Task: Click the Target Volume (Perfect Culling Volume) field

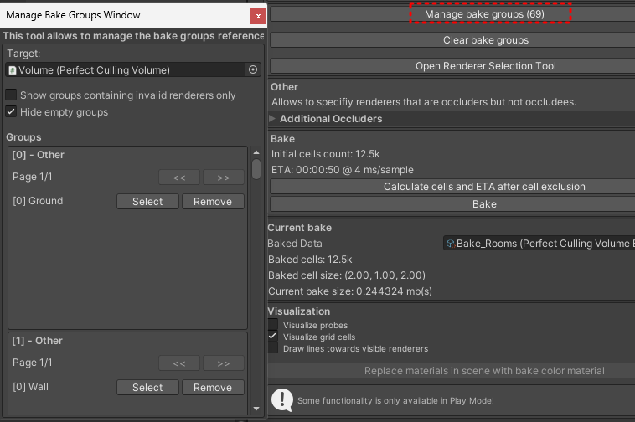Action: [133, 70]
